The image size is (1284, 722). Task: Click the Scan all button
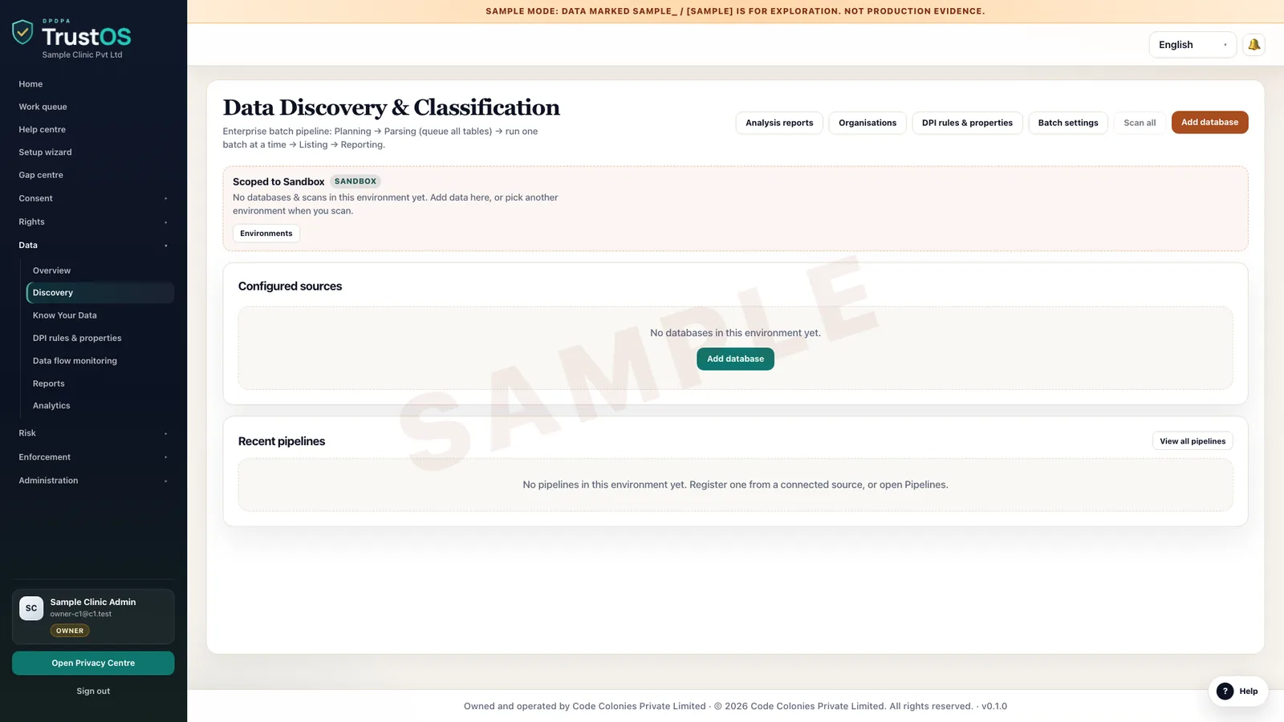pyautogui.click(x=1140, y=123)
